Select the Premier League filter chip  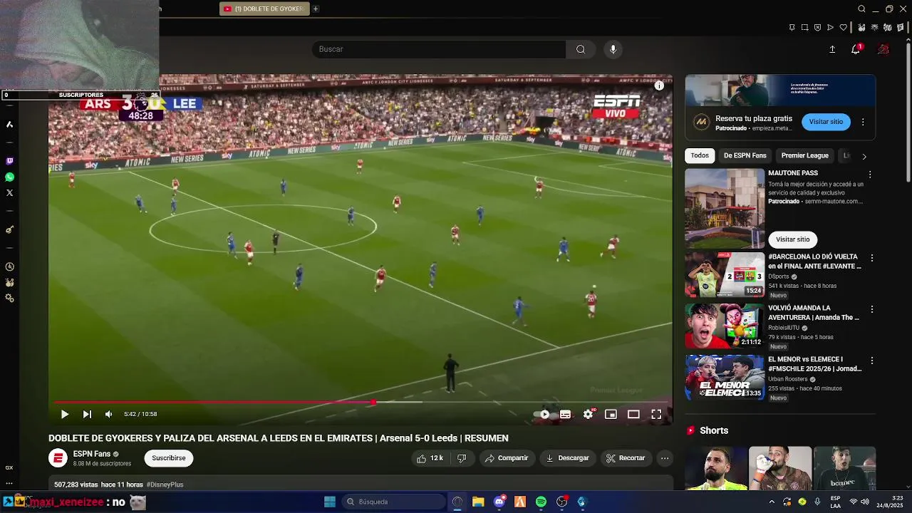(x=804, y=155)
